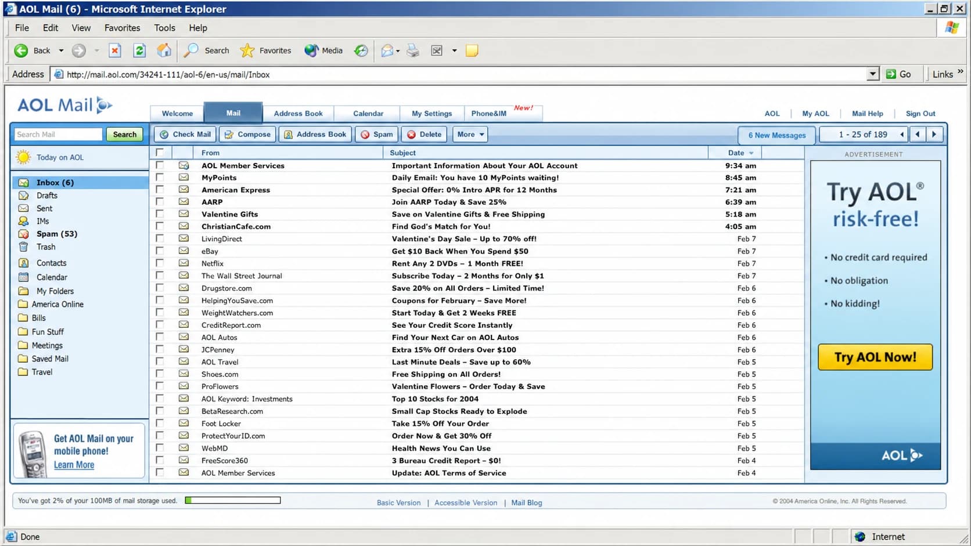This screenshot has height=546, width=971.
Task: Open the Back button history dropdown arrow
Action: click(x=61, y=50)
